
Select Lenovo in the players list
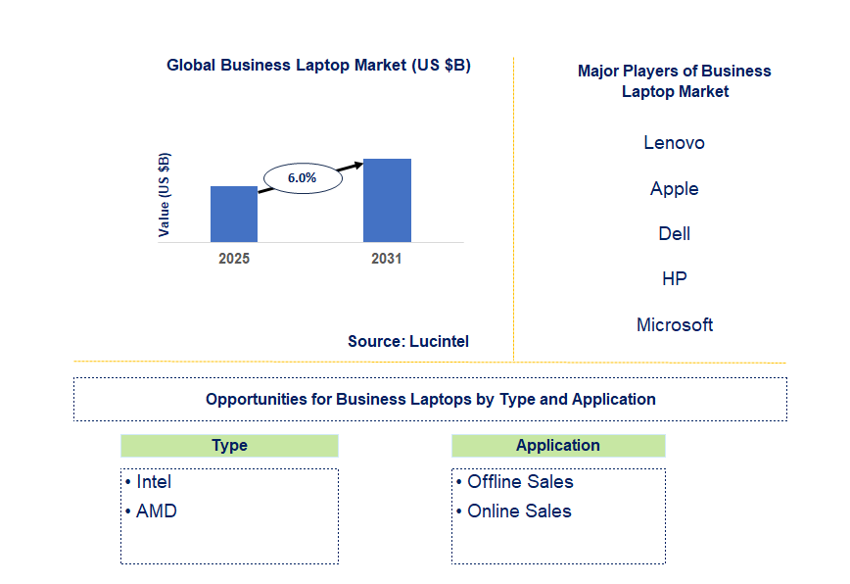[674, 143]
